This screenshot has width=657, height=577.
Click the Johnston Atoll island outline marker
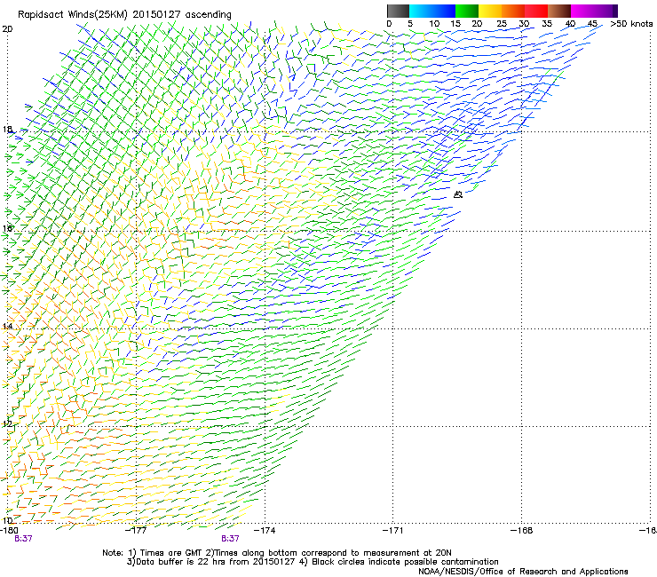click(458, 194)
